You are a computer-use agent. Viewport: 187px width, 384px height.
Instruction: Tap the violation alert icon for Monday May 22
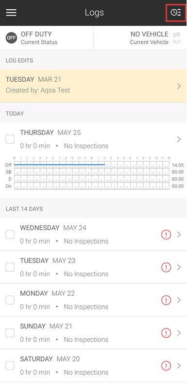[x=166, y=300]
